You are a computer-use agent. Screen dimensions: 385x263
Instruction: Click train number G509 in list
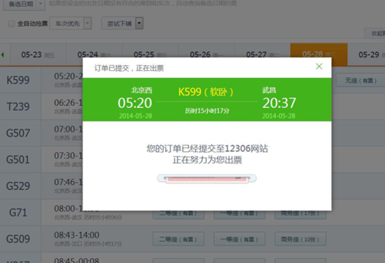coord(18,239)
